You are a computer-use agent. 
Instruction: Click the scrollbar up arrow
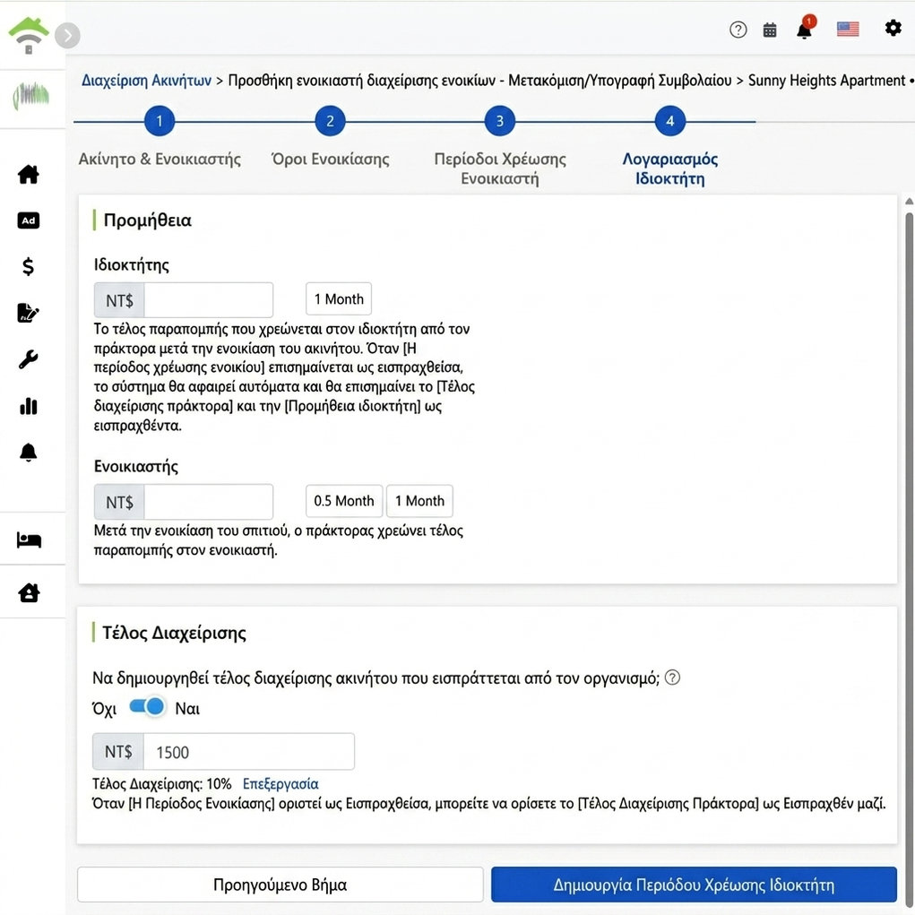coord(909,202)
